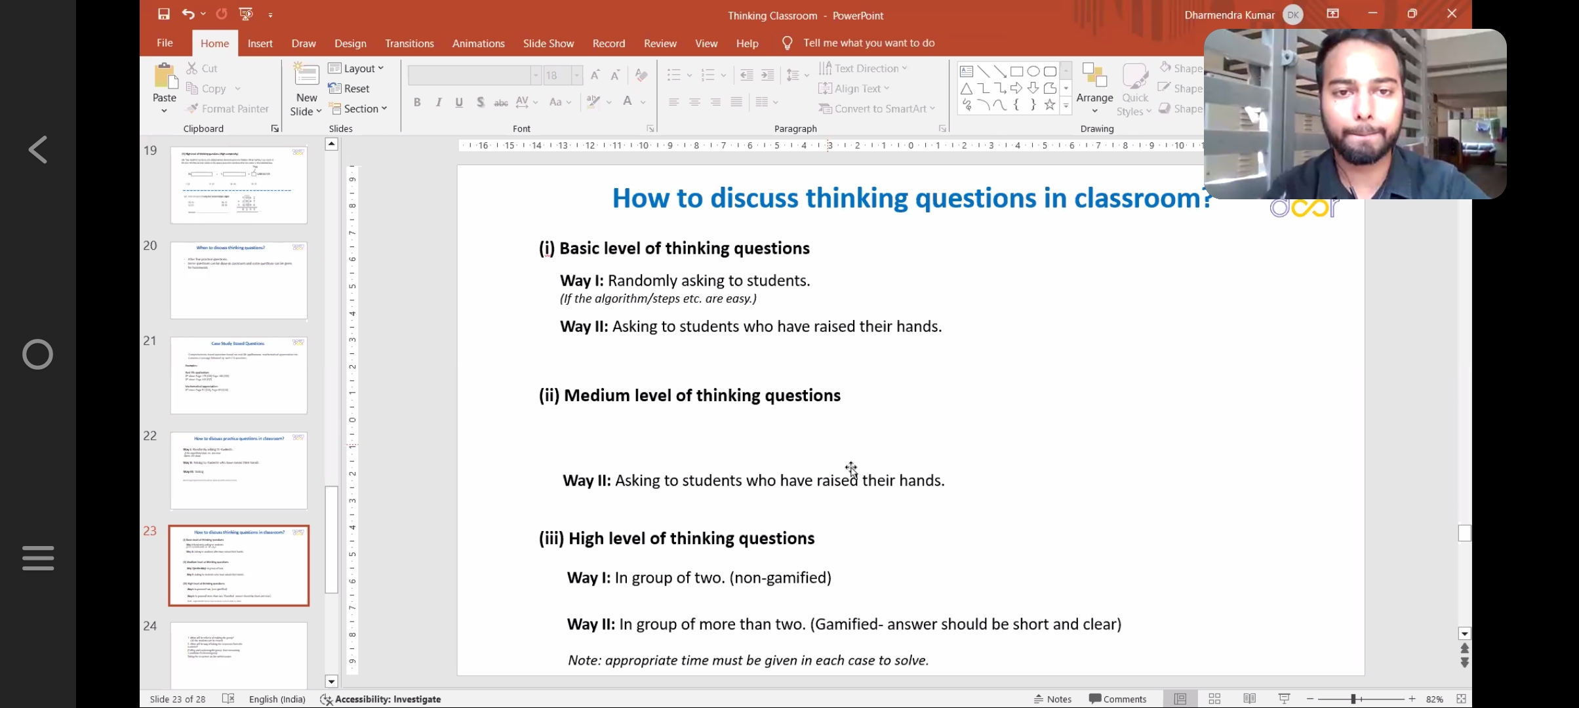1579x708 pixels.
Task: Start presentation from beginning icon
Action: coord(246,14)
